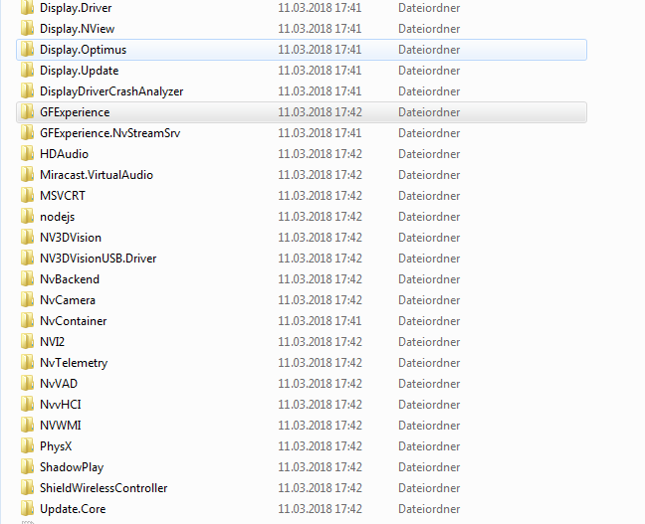Click the GFExperience folder icon
Viewport: 645px width, 524px height.
(x=27, y=111)
